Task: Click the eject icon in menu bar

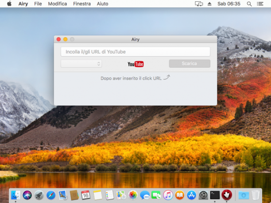Action: click(x=209, y=4)
